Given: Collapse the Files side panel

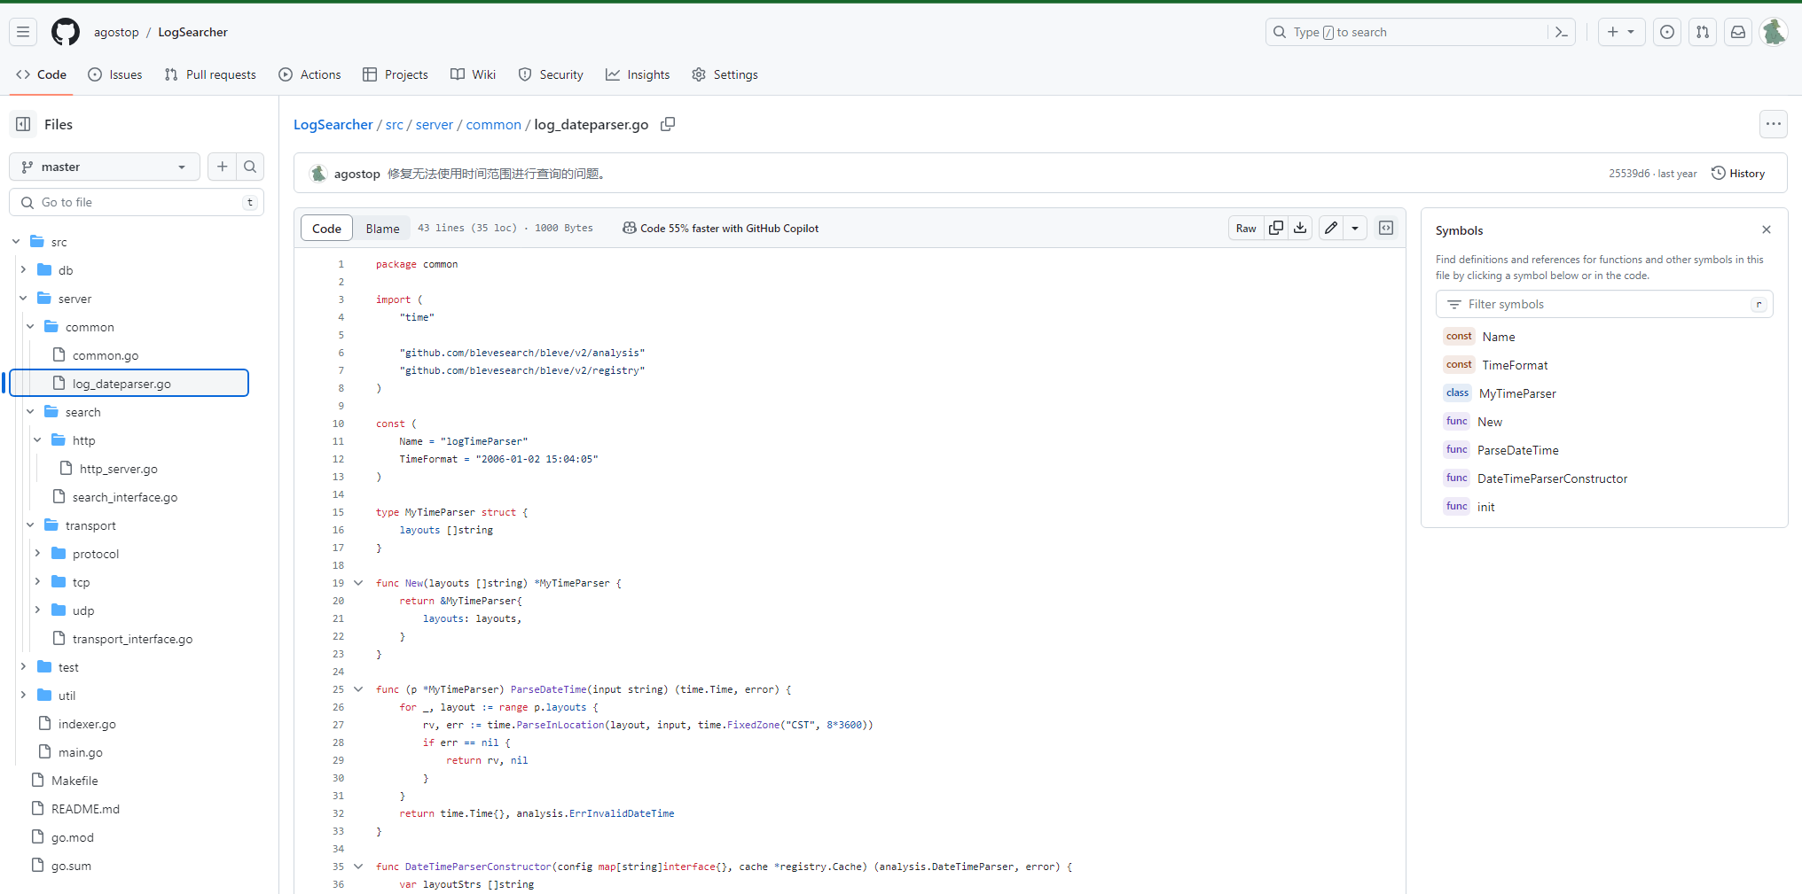Looking at the screenshot, I should coord(23,124).
